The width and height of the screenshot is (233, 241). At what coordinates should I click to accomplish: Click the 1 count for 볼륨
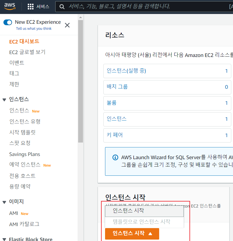click(226, 103)
